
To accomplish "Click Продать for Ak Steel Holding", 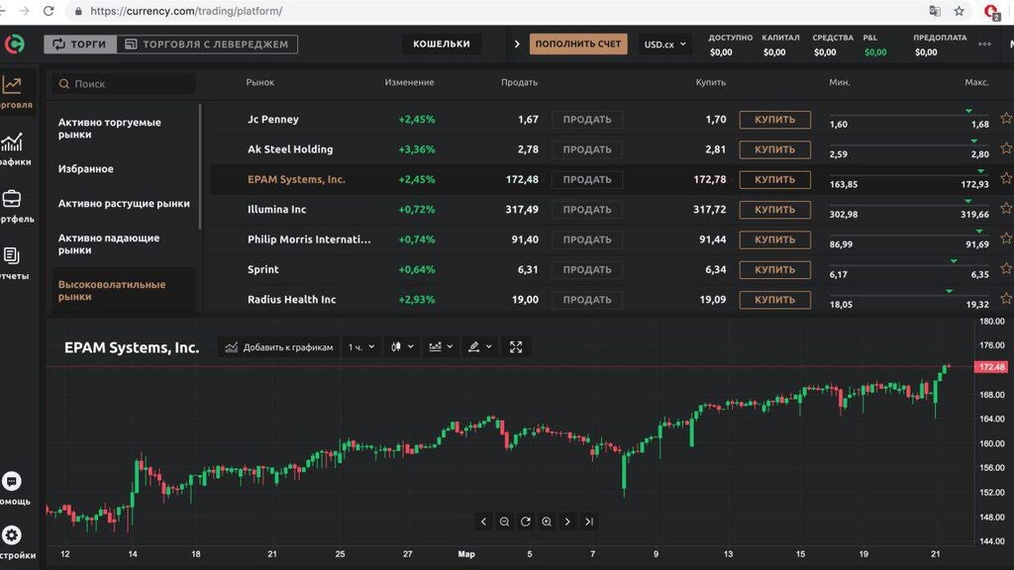I will [587, 149].
